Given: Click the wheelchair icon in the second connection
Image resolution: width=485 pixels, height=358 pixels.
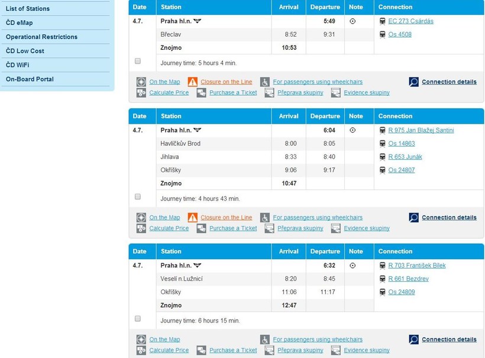Looking at the screenshot, I should click(x=264, y=218).
